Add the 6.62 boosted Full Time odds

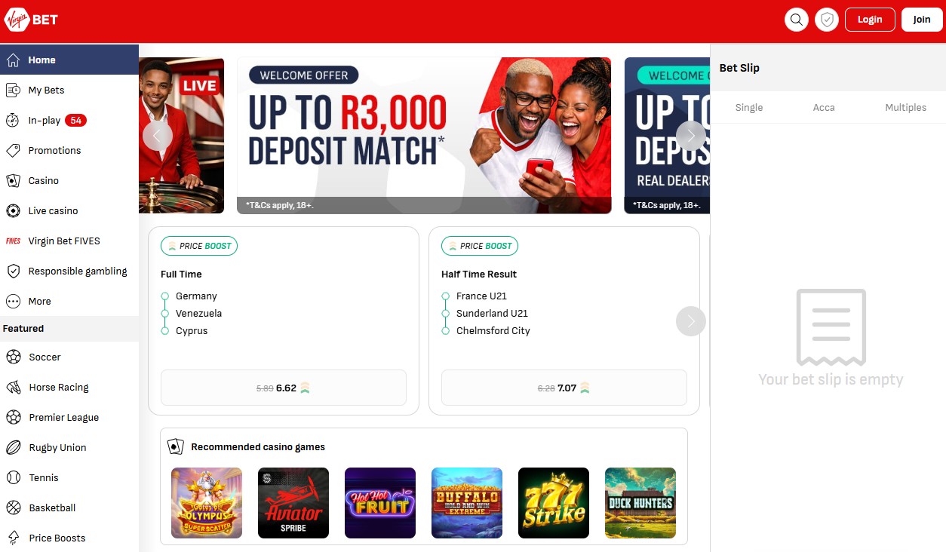(284, 388)
